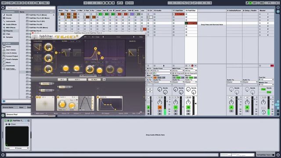
Task: Click the next preset arrow in Twin
Action: point(133,37)
